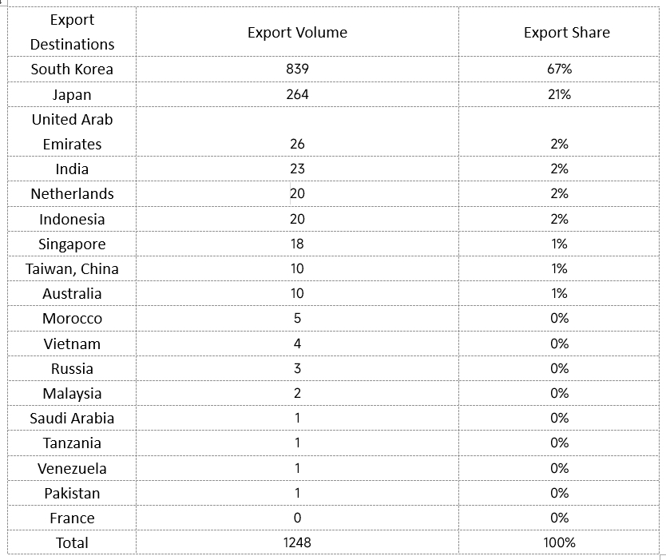Click the table move handle icon

[3, 2]
